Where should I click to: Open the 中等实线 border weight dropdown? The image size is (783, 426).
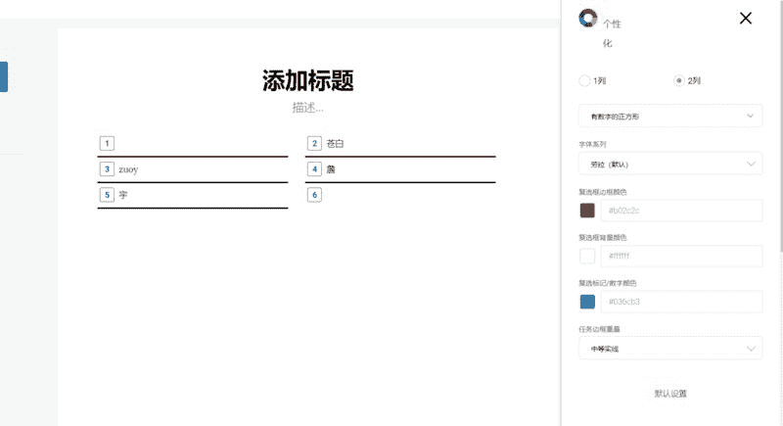(670, 349)
